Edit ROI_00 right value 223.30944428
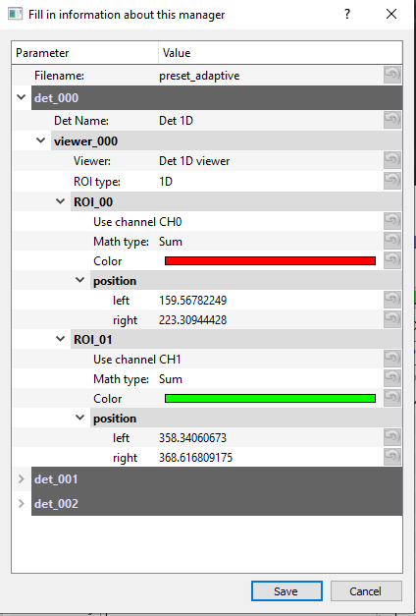This screenshot has width=416, height=616. tap(192, 320)
